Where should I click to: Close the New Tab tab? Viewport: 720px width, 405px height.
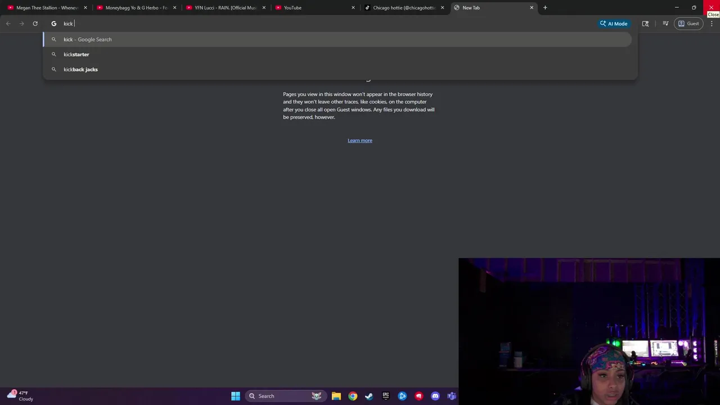(x=532, y=8)
